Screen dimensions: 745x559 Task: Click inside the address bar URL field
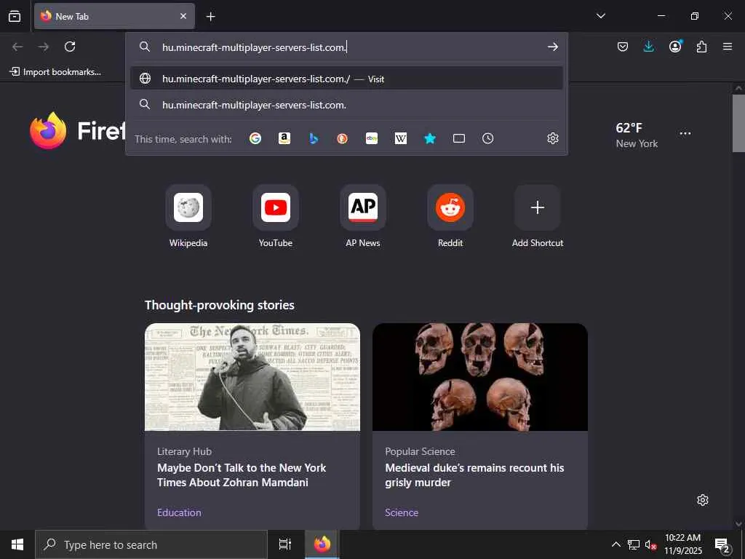click(x=347, y=47)
